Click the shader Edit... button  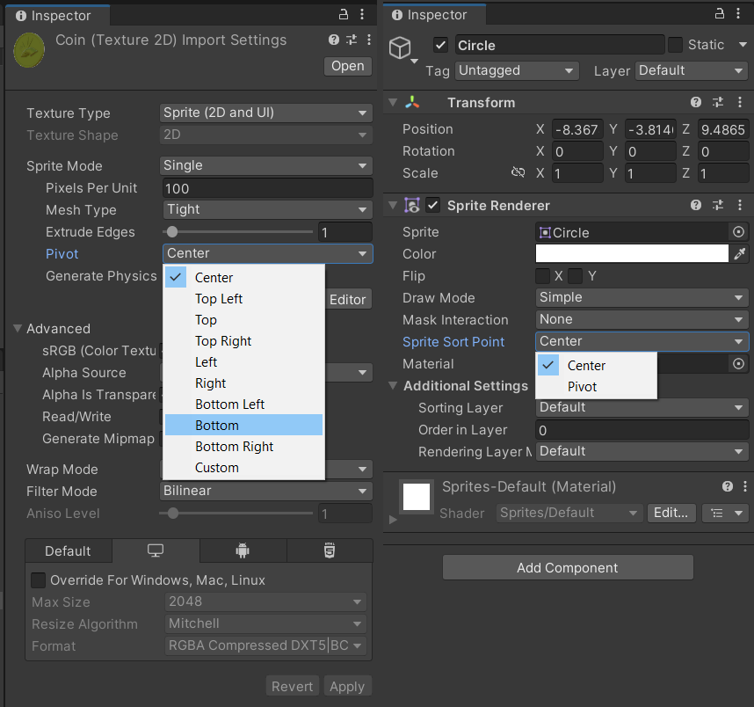[671, 513]
